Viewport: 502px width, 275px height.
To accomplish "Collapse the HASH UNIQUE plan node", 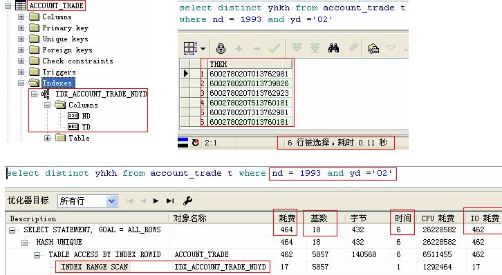I will tap(25, 243).
